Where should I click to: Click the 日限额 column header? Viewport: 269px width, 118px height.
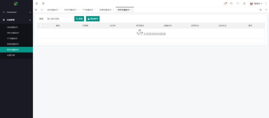[85, 25]
